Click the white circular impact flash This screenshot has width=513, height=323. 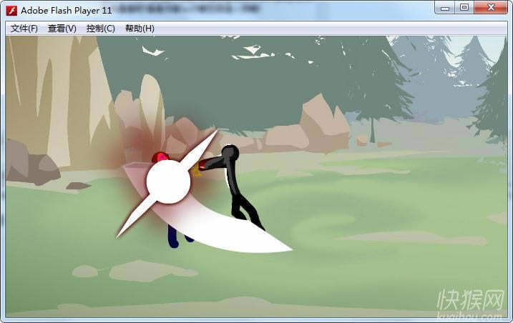pyautogui.click(x=168, y=182)
